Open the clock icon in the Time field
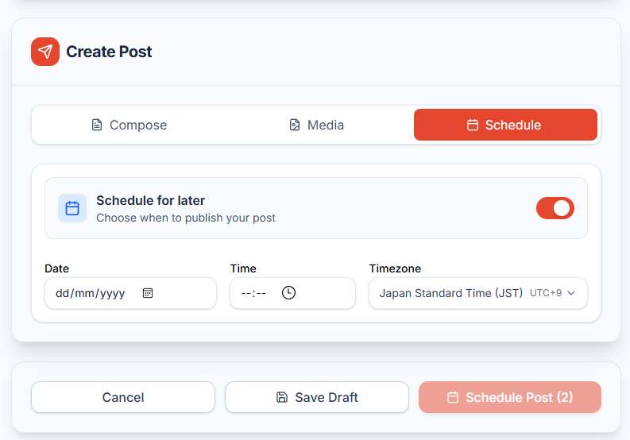The image size is (630, 440). coord(288,293)
